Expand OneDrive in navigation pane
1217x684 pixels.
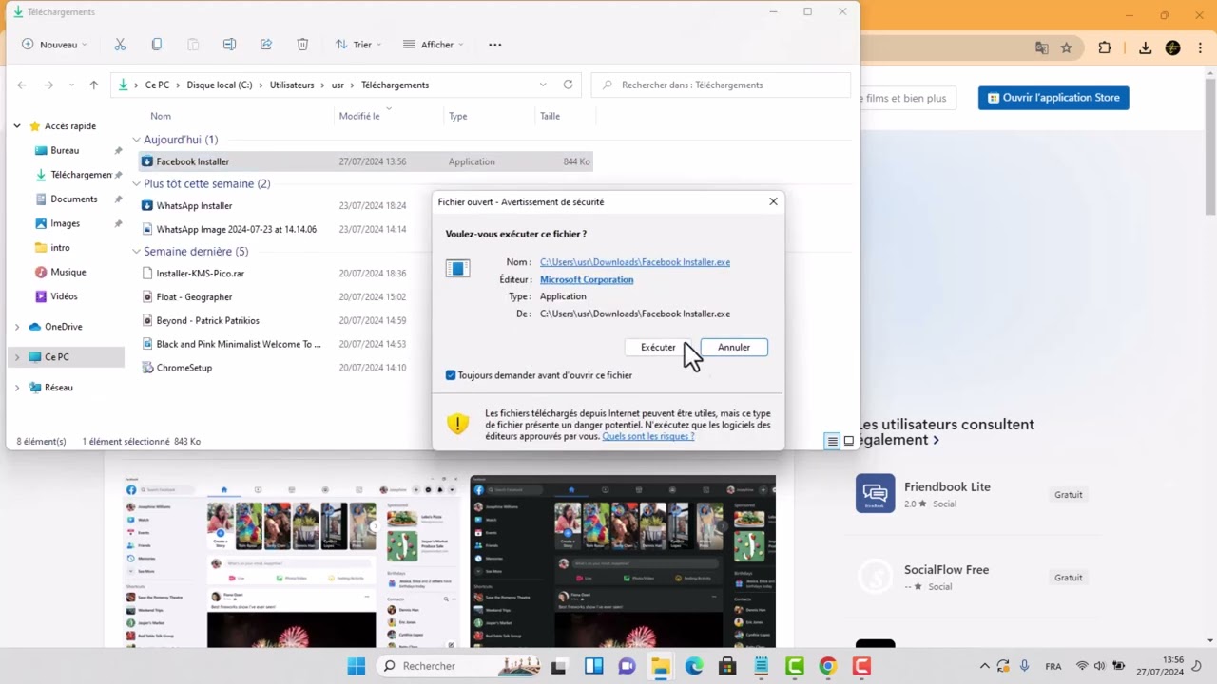click(16, 327)
